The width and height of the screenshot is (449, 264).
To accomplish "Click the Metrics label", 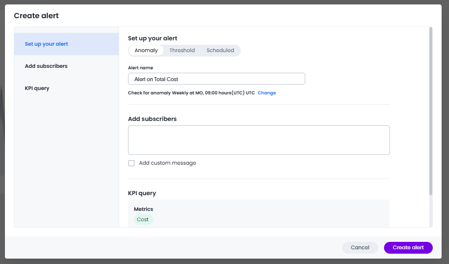I will (143, 209).
